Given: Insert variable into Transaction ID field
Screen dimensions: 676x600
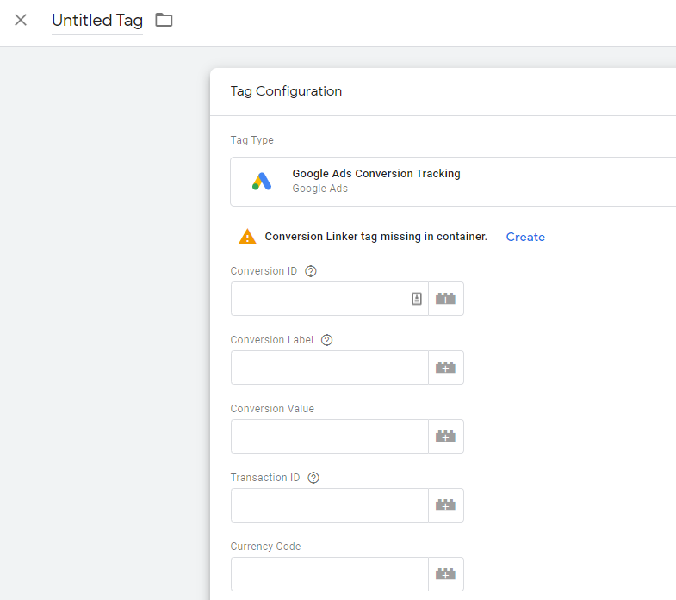Looking at the screenshot, I should point(446,505).
